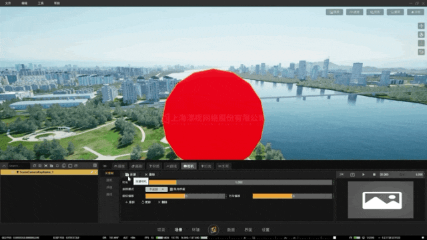Switch to the 相机 tab
427x240 pixels.
click(x=189, y=166)
